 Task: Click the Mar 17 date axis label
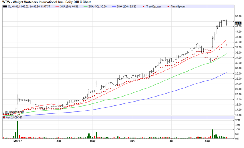point(18,141)
